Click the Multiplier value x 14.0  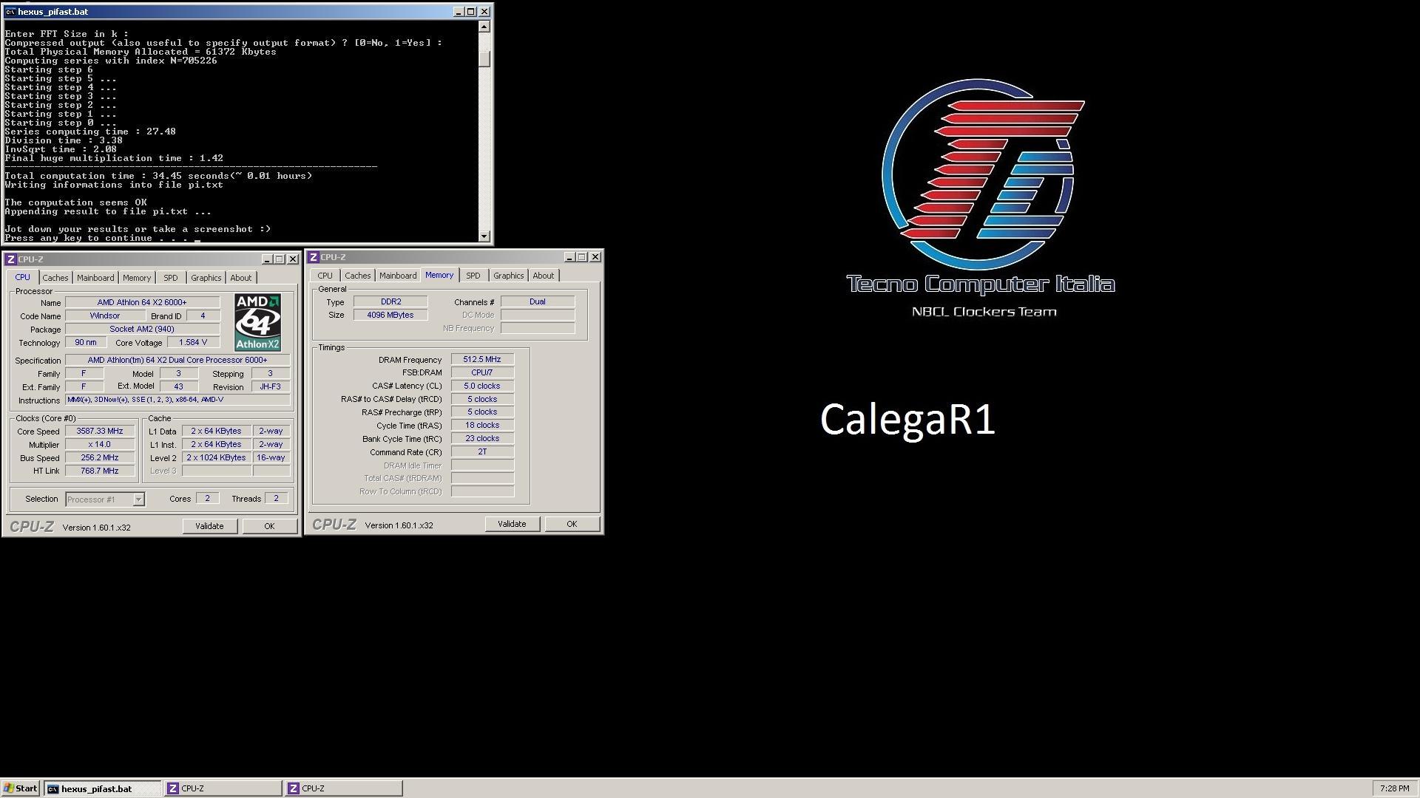tap(100, 445)
